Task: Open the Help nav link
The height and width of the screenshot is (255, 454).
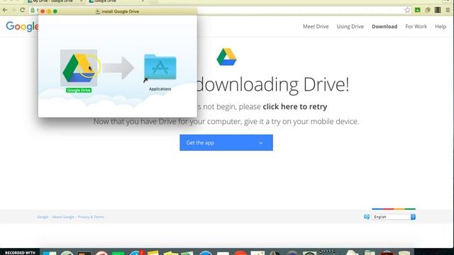Action: coord(441,26)
